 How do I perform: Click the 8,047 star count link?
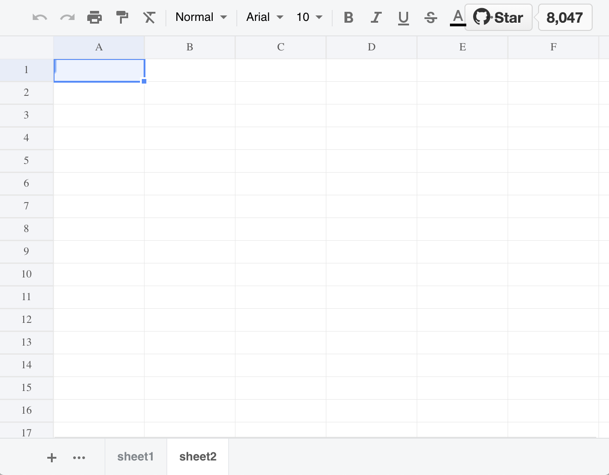point(565,17)
